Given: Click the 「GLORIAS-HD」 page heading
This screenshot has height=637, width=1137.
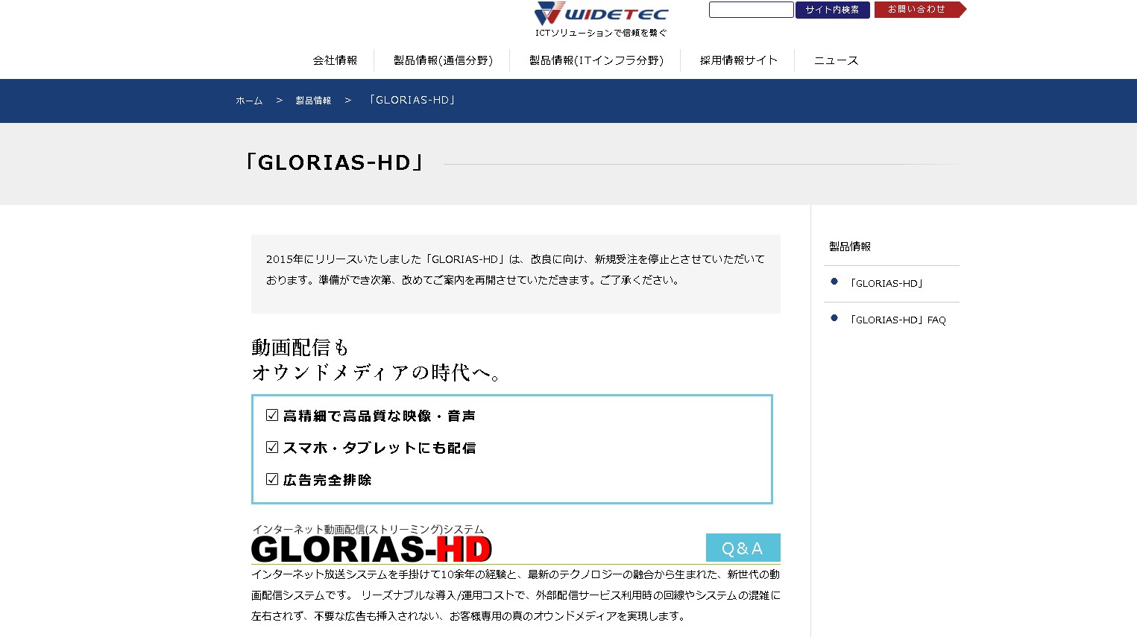Looking at the screenshot, I should 335,162.
